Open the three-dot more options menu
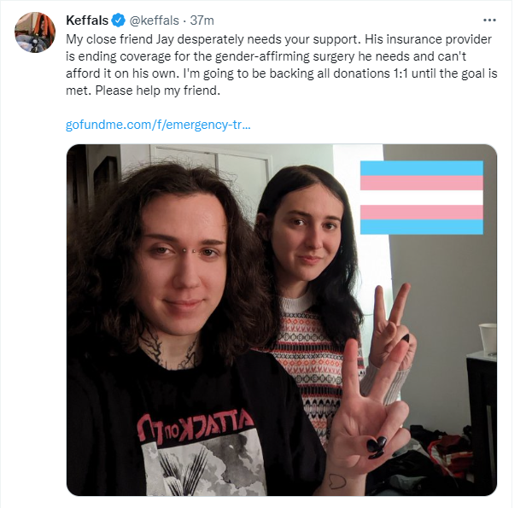Viewport: 532px width, 508px height. tap(489, 20)
